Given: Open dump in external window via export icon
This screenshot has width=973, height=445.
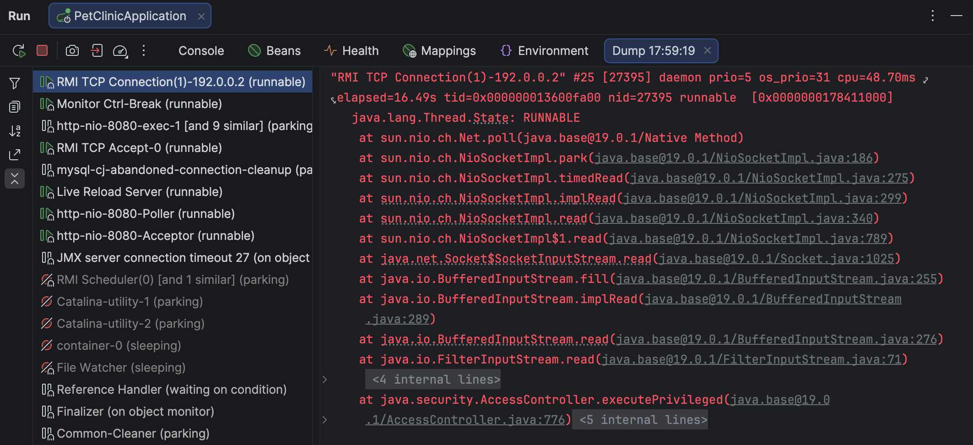Looking at the screenshot, I should pos(15,154).
